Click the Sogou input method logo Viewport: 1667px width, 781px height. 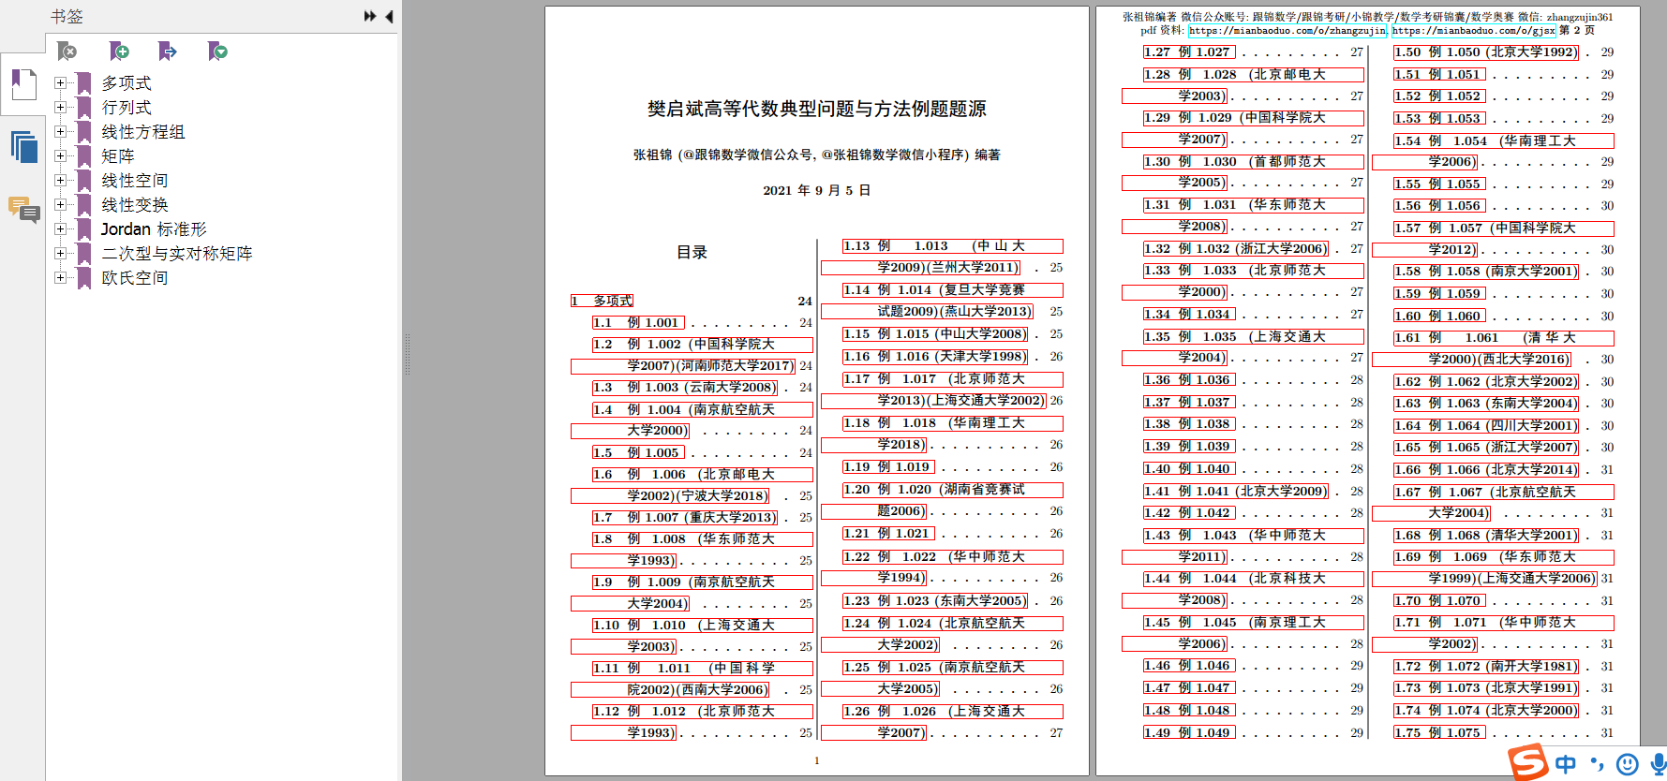tap(1527, 762)
